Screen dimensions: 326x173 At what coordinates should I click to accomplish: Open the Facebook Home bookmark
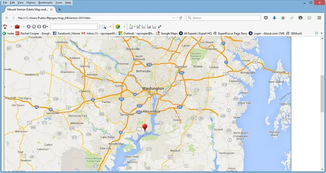point(66,33)
